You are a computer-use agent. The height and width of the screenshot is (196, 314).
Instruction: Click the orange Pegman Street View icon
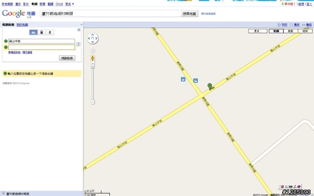(x=93, y=58)
